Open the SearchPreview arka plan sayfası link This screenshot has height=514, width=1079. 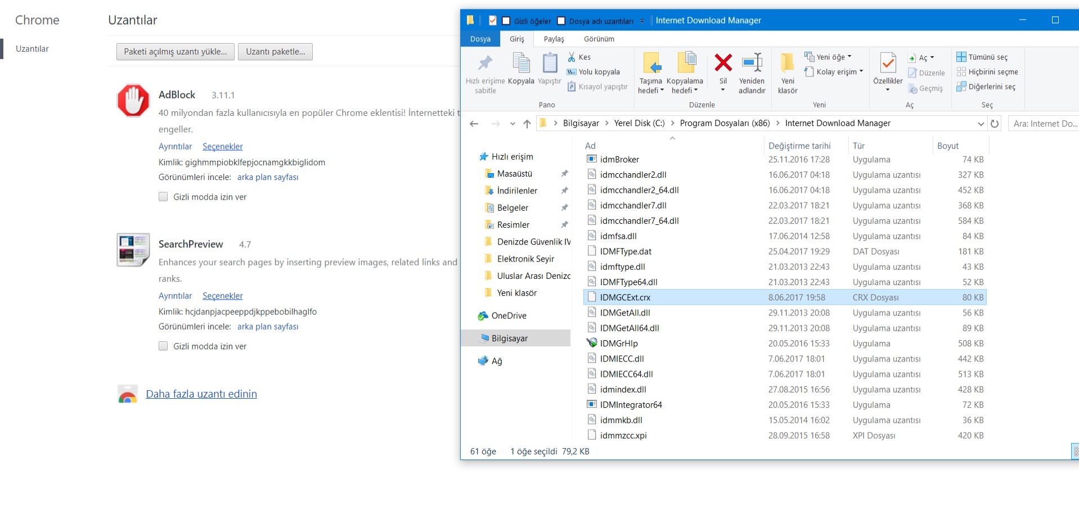(268, 327)
